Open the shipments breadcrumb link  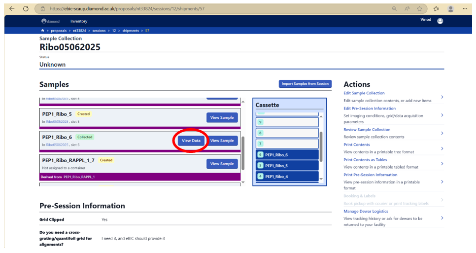click(131, 31)
